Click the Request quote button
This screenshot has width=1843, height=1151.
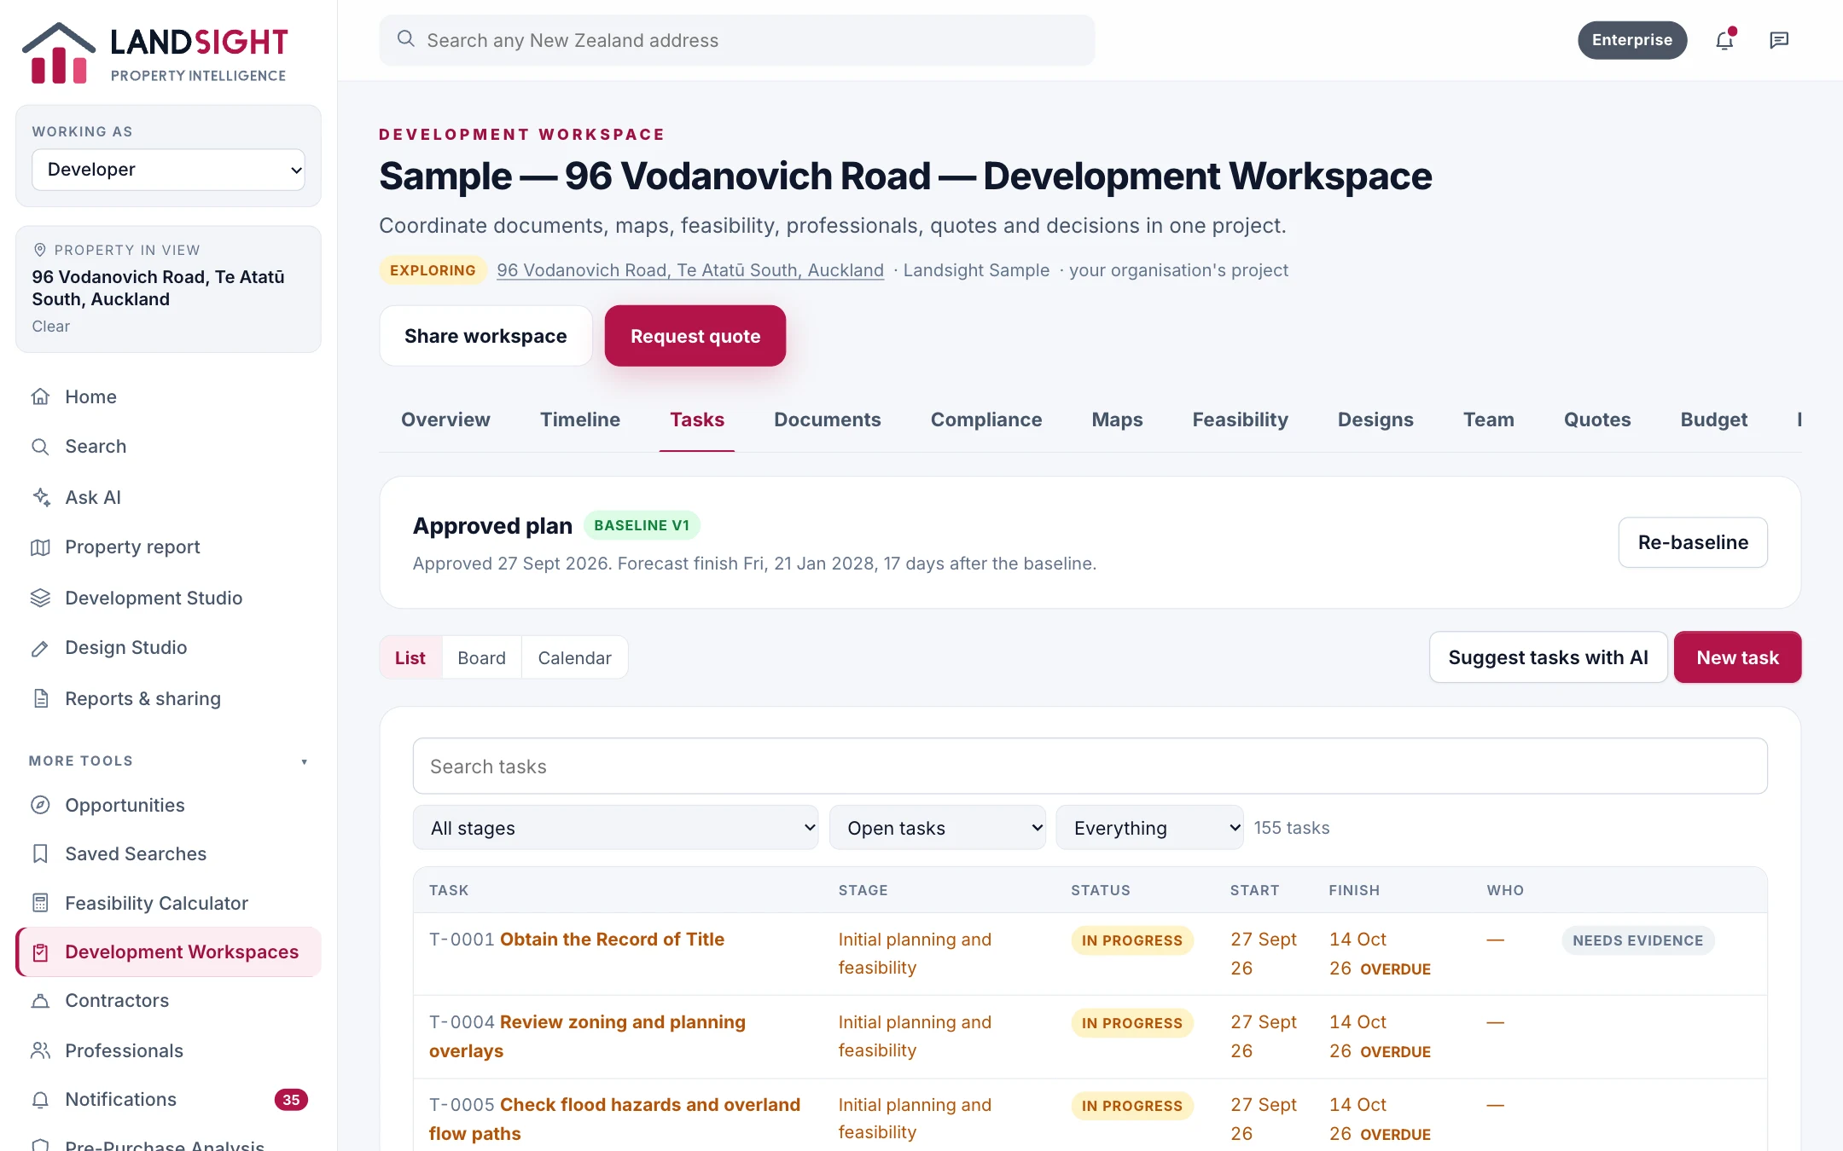(695, 336)
